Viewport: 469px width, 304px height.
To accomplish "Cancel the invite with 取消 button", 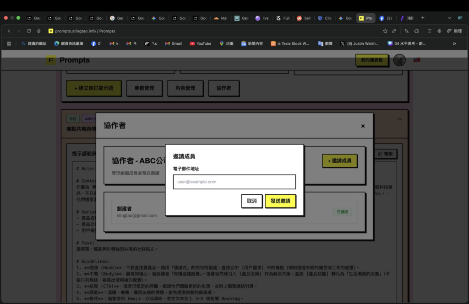I will [251, 201].
